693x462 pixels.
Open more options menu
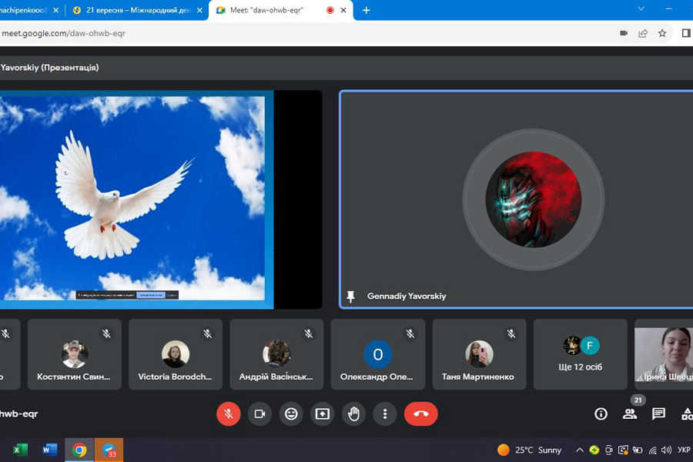[x=385, y=413]
